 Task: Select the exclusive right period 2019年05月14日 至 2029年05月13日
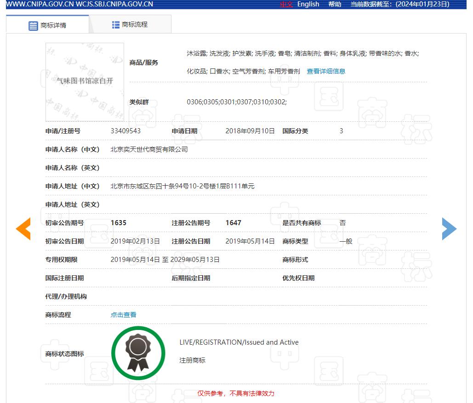click(x=165, y=260)
